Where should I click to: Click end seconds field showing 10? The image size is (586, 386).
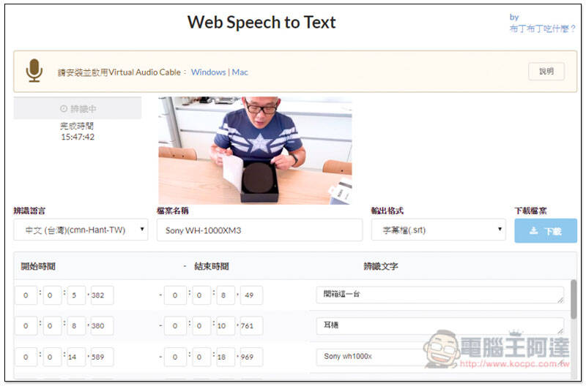pos(226,326)
